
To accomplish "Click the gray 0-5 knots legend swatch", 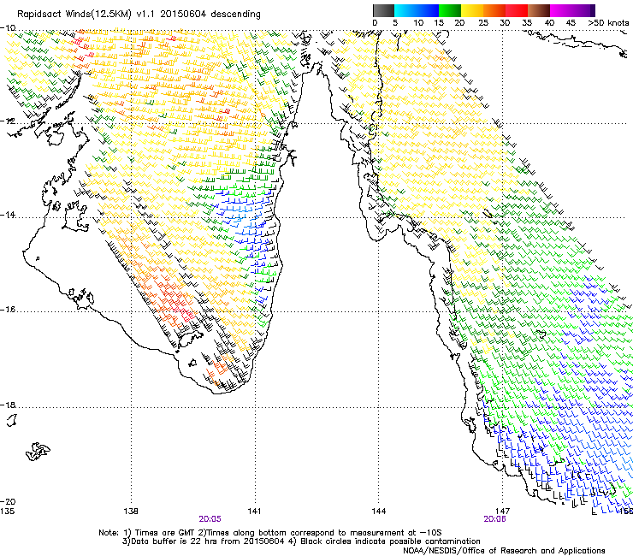I will pyautogui.click(x=383, y=10).
